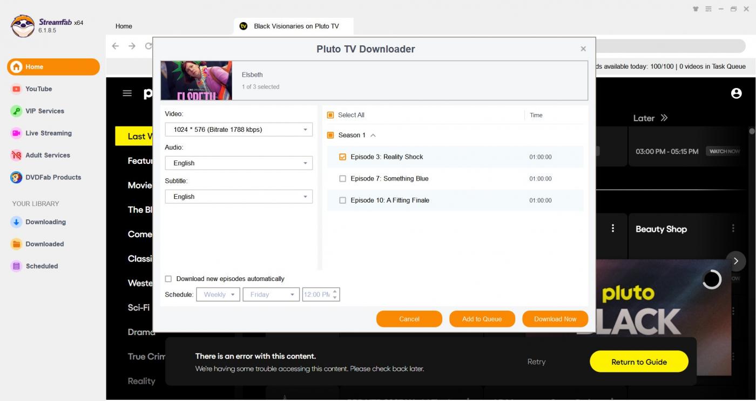The image size is (756, 401).
Task: Check Episode 7: Something Blue
Action: tap(342, 179)
